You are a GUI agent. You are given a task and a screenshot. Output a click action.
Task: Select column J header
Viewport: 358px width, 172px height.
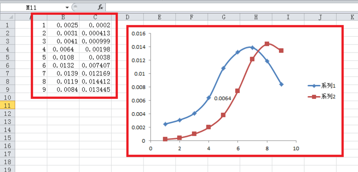[x=320, y=17]
